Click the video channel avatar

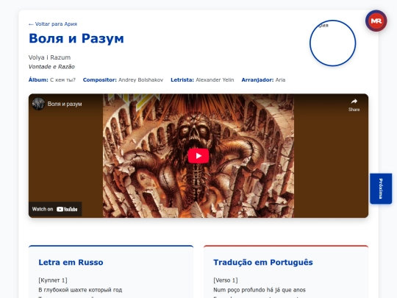pyautogui.click(x=38, y=104)
